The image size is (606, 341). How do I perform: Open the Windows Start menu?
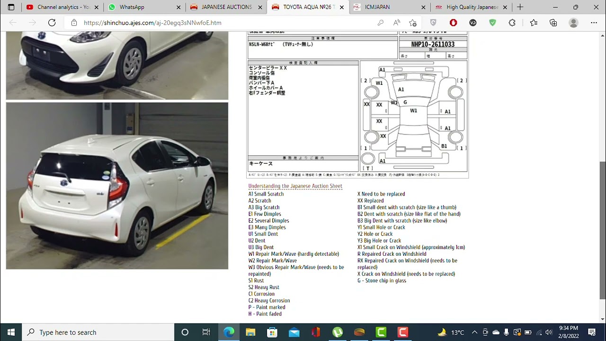point(11,332)
